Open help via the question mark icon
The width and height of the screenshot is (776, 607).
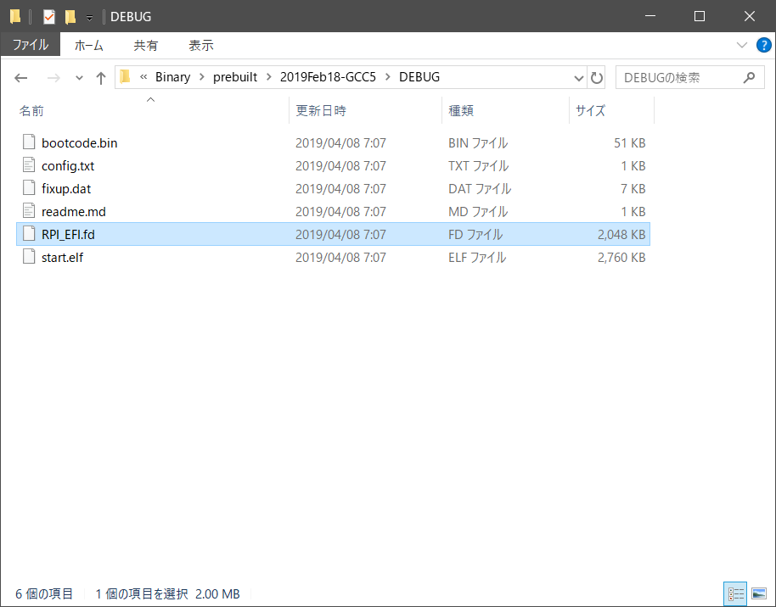(763, 45)
